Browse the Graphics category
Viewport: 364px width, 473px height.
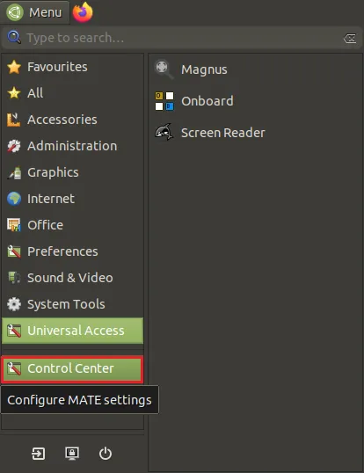pyautogui.click(x=72, y=172)
